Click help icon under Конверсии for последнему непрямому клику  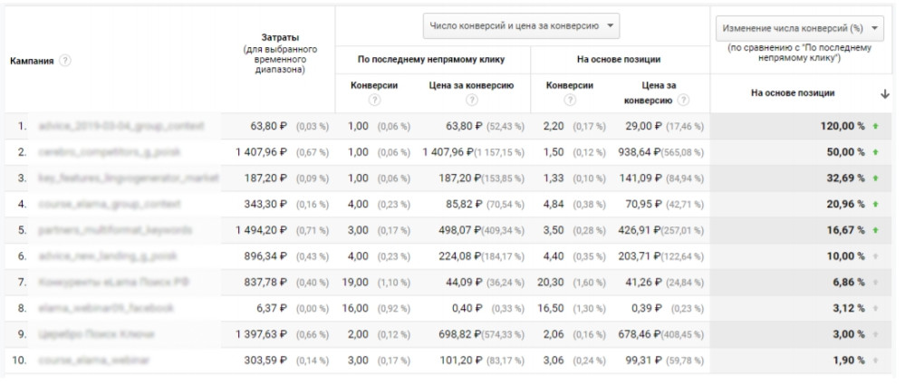coord(372,101)
